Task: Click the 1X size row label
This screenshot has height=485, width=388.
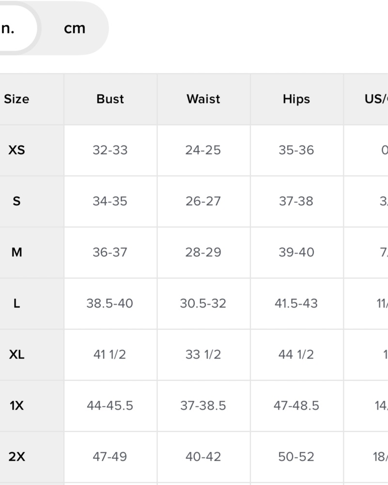Action: [16, 405]
